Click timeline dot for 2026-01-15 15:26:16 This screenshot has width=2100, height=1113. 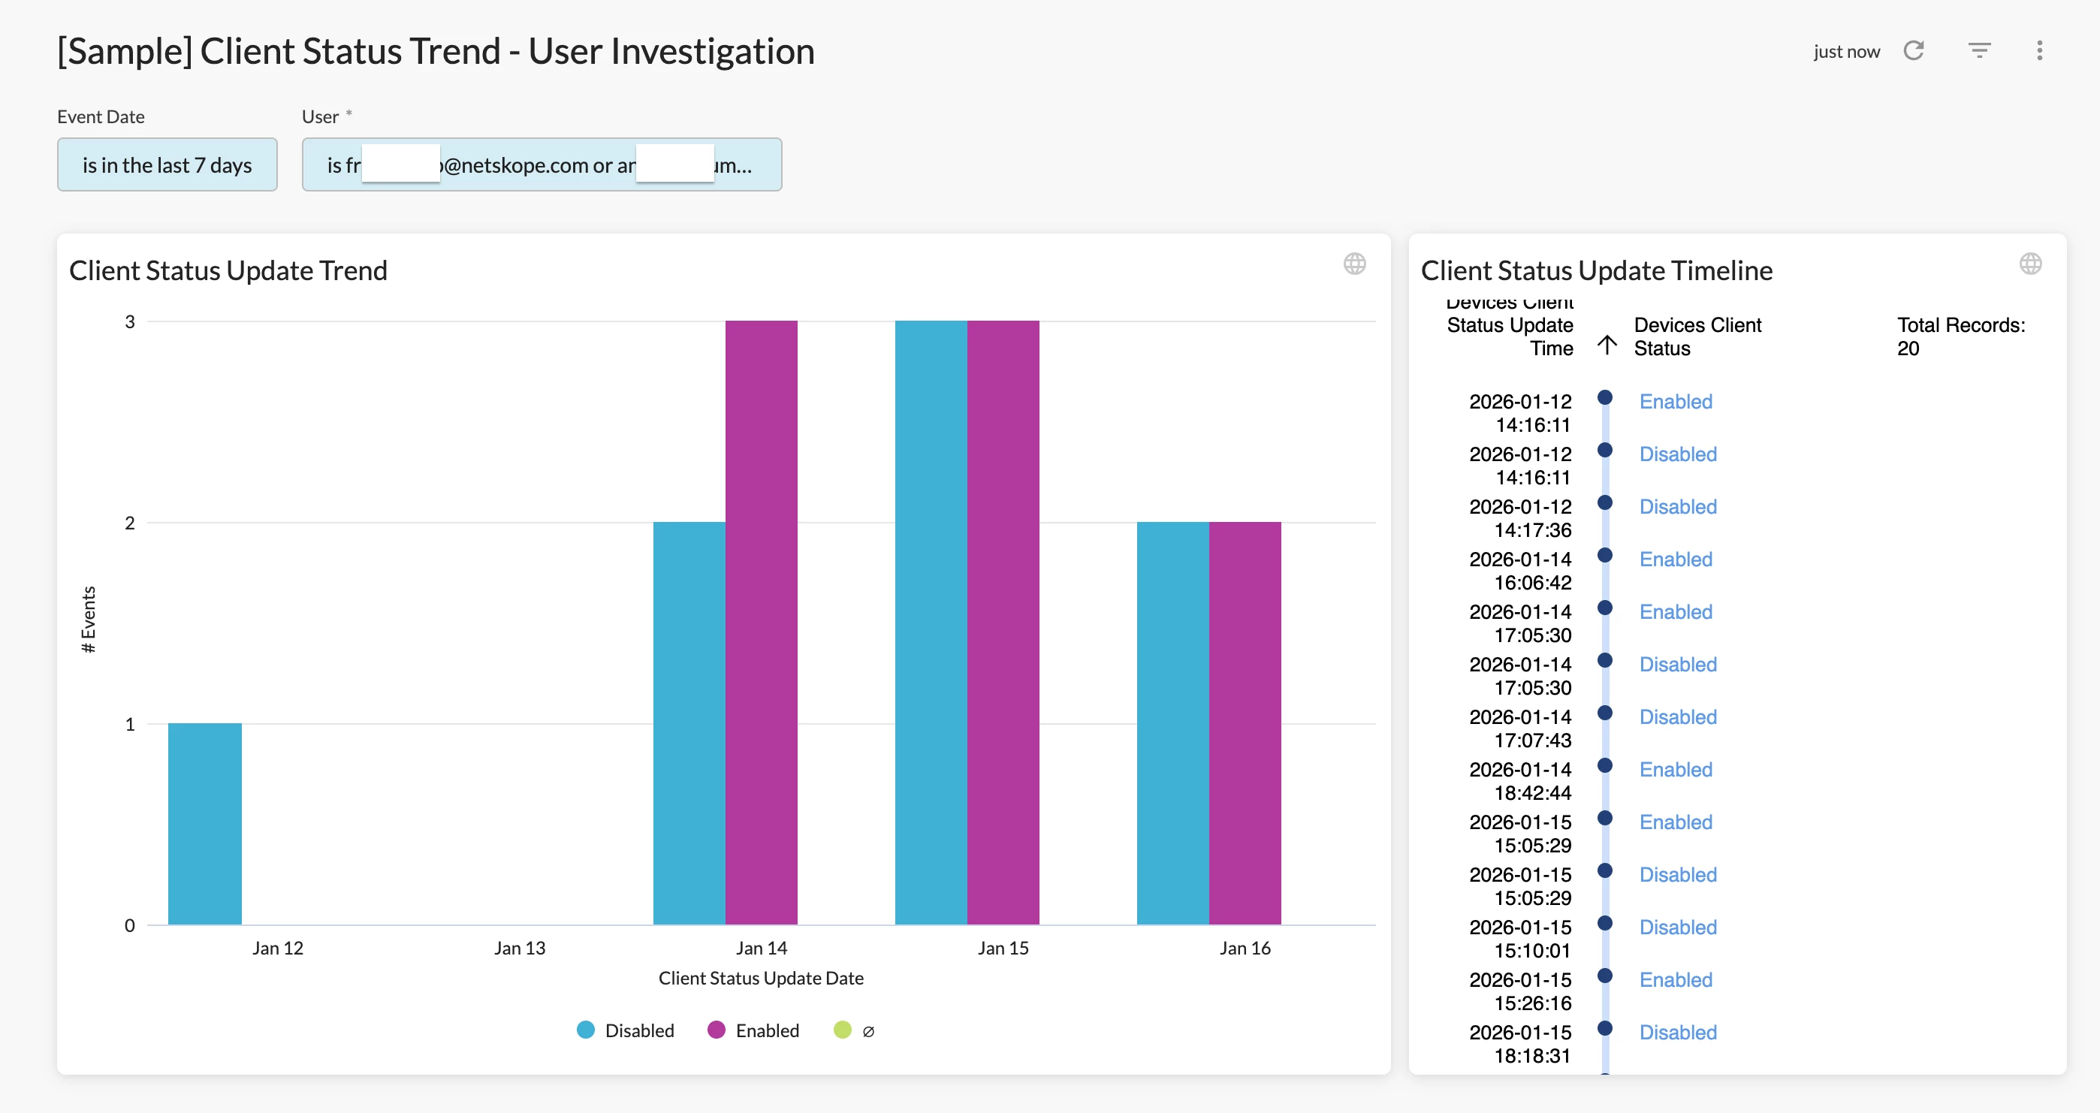click(1604, 976)
